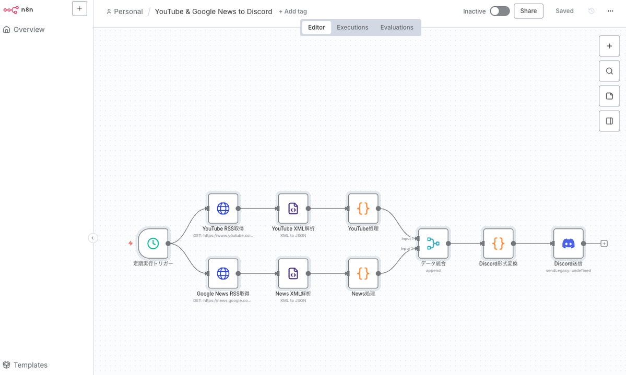The height and width of the screenshot is (375, 626).
Task: Select the News処理 code node
Action: pyautogui.click(x=363, y=273)
